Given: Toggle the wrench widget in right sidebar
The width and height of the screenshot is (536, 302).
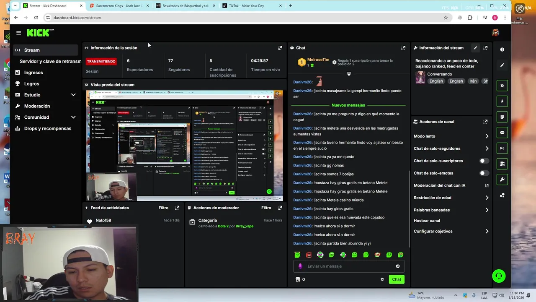Looking at the screenshot, I should tap(502, 180).
